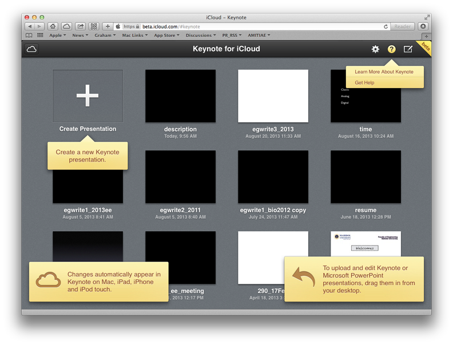This screenshot has height=345, width=453.
Task: Click the Create Presentation plus tile
Action: [88, 96]
